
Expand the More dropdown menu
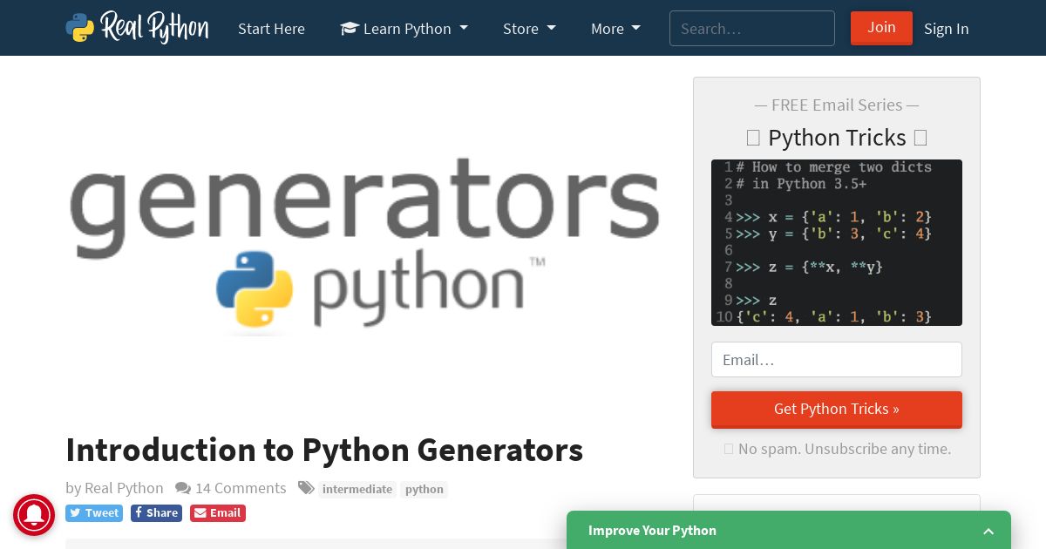615,29
